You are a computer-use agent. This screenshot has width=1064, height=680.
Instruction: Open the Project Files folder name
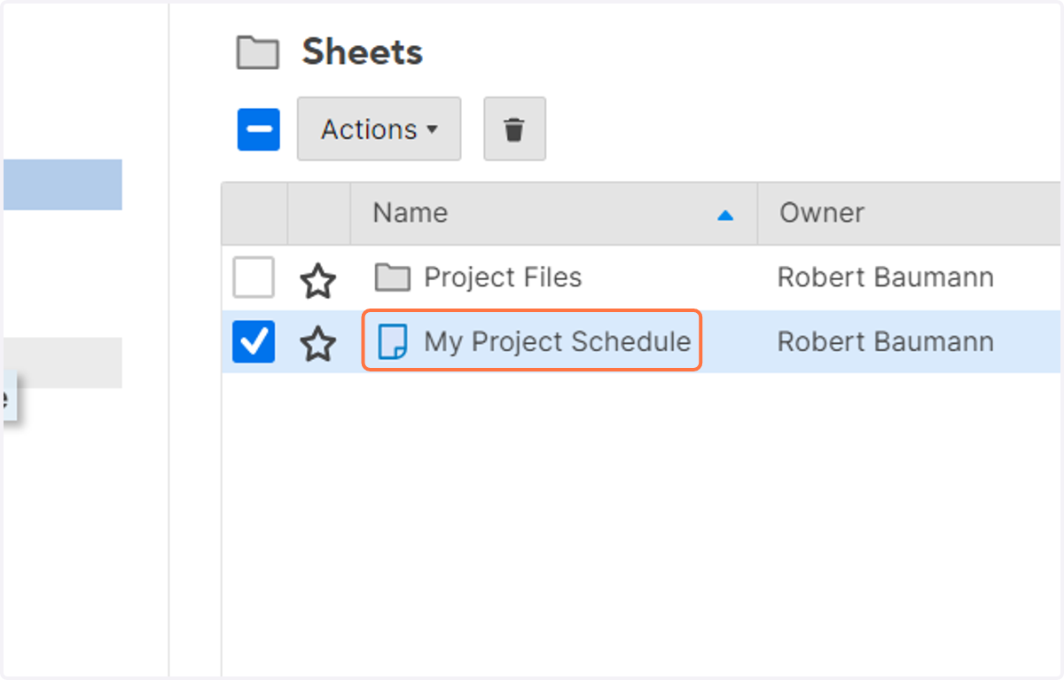[503, 277]
